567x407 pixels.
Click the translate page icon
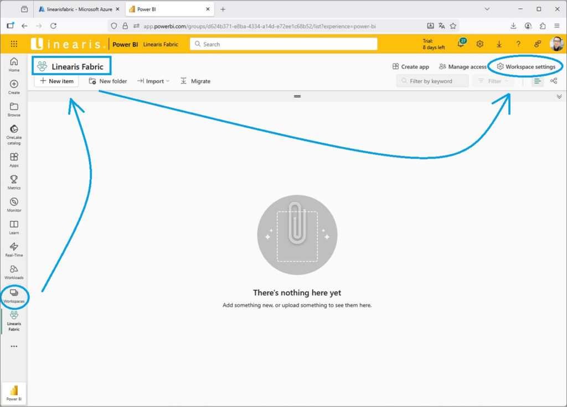[x=441, y=26]
